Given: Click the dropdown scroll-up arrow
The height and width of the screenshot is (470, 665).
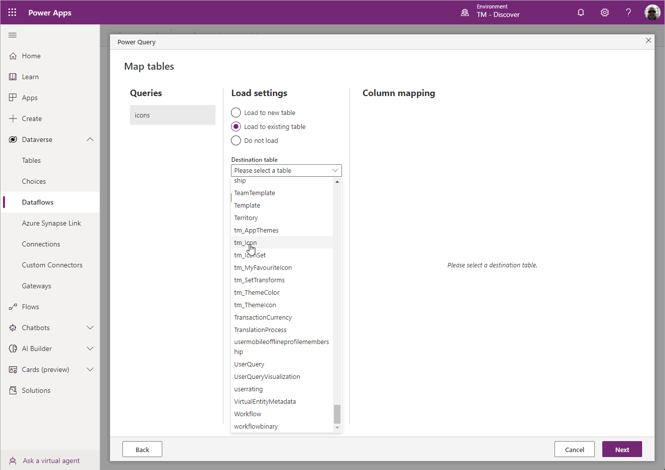Looking at the screenshot, I should coord(337,182).
